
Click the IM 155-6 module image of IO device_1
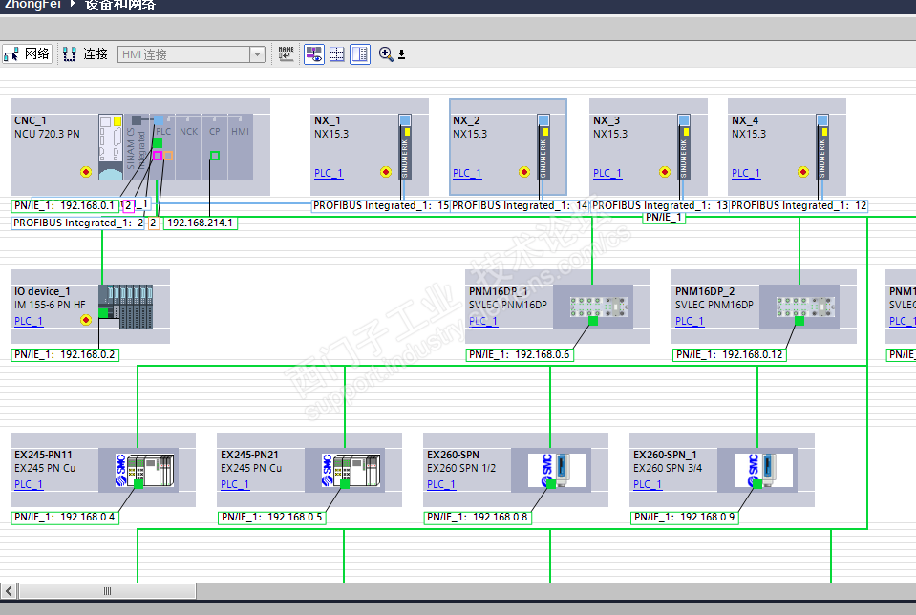click(x=125, y=307)
